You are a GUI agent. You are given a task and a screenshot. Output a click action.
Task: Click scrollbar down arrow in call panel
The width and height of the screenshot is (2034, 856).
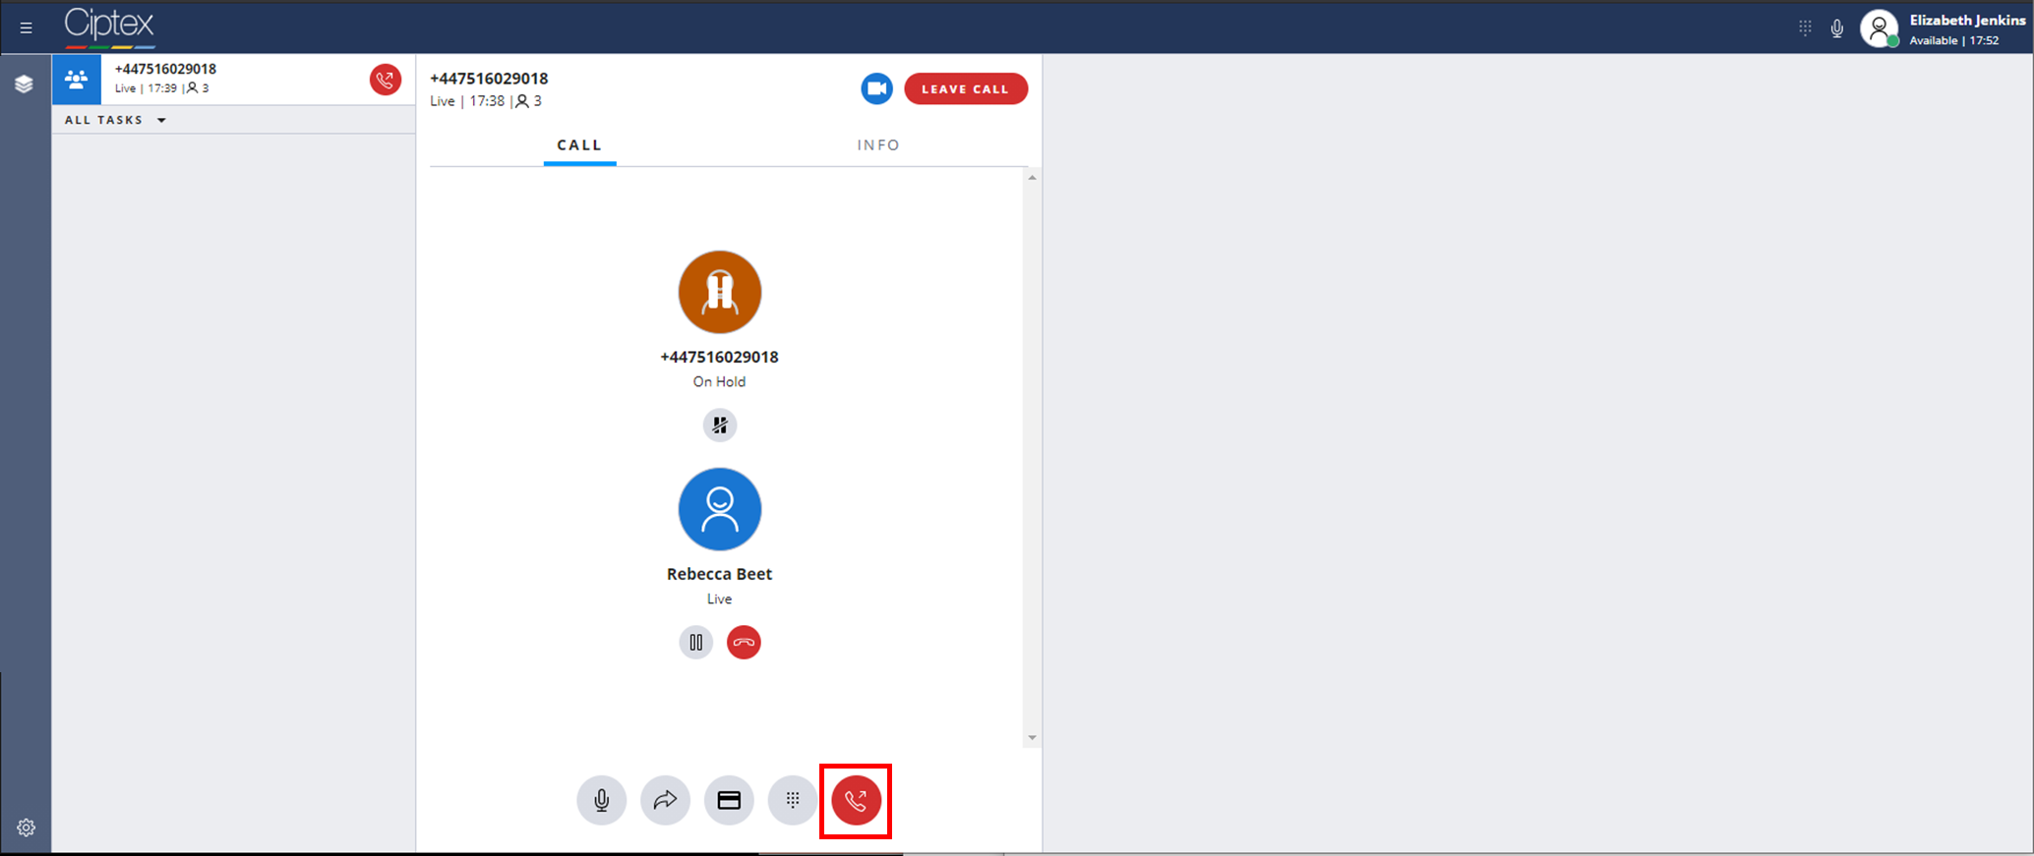click(1032, 738)
